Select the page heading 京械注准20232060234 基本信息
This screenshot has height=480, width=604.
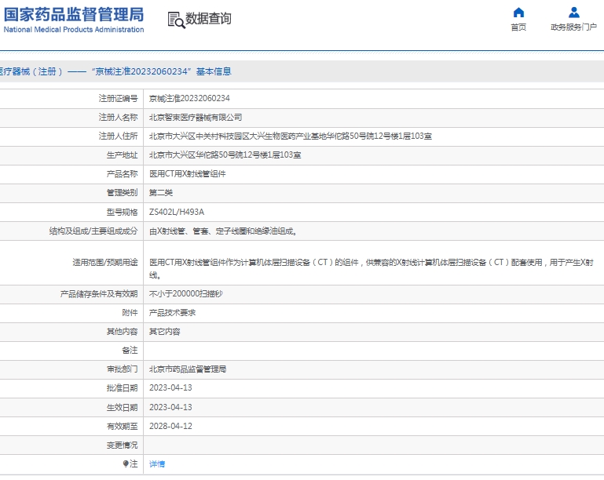[x=161, y=71]
